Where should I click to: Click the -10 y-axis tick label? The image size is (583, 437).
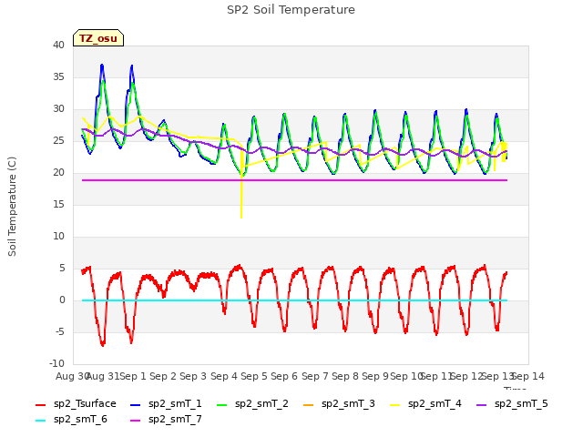pyautogui.click(x=56, y=364)
